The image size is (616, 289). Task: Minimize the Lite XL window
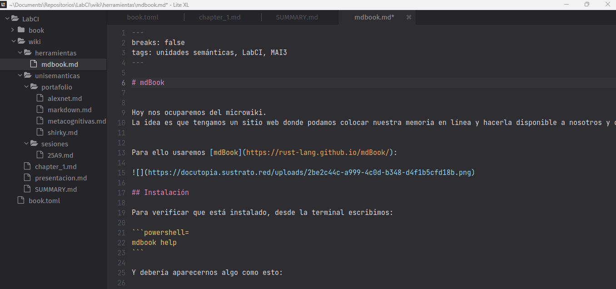point(566,4)
